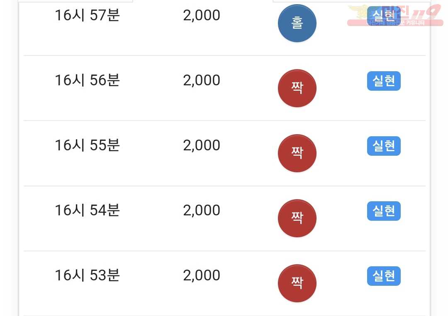
Task: Click the 실현 badge for 16시 57분
Action: tap(384, 16)
